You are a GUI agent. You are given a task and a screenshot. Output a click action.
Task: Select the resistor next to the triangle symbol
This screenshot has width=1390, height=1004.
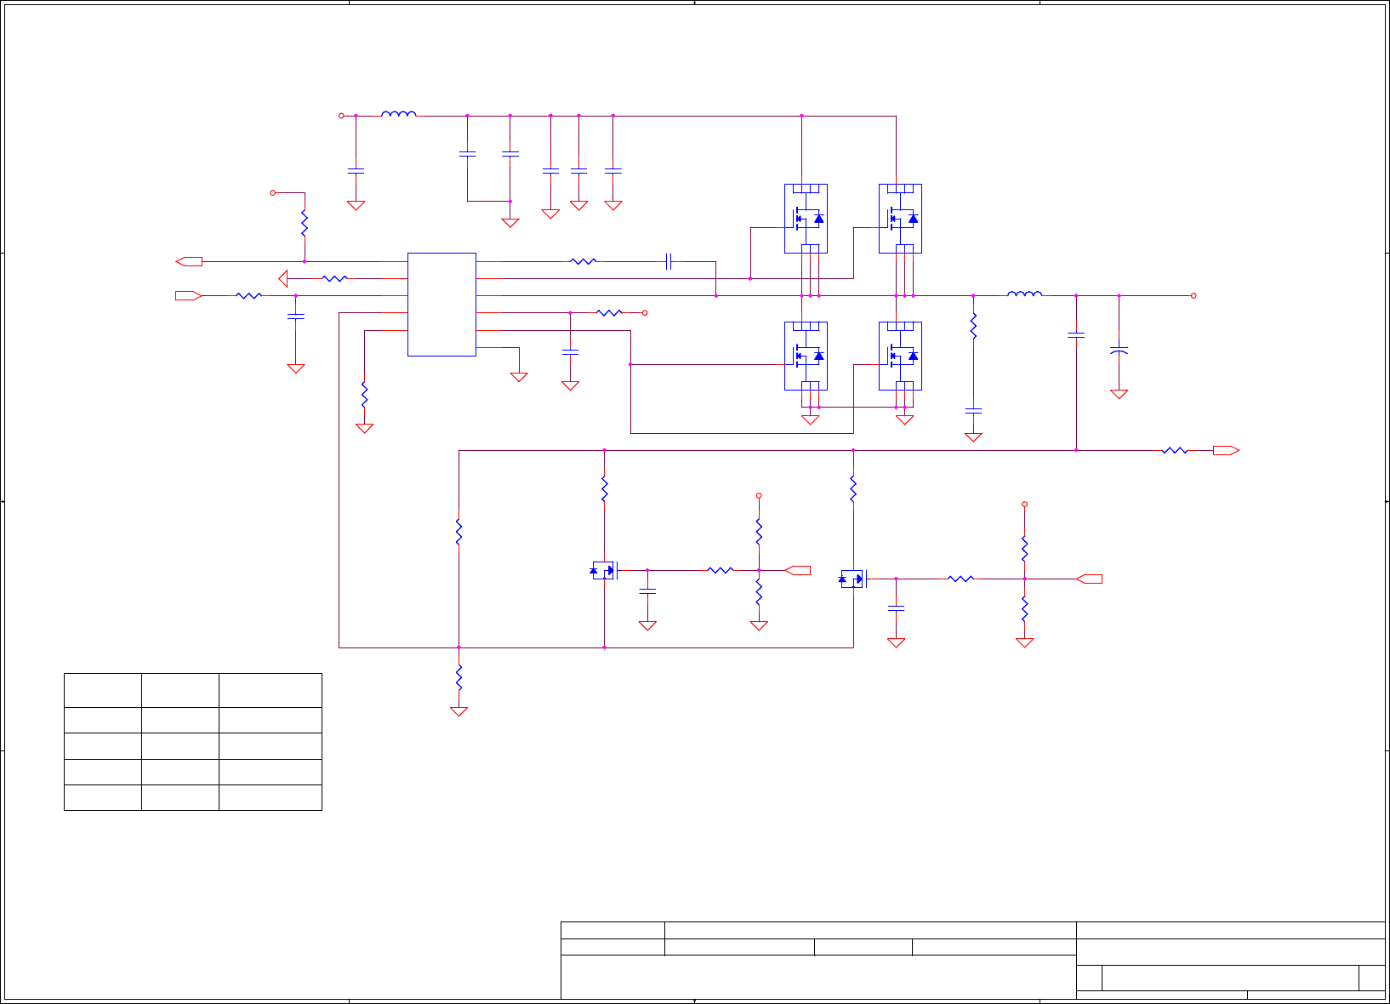(335, 278)
